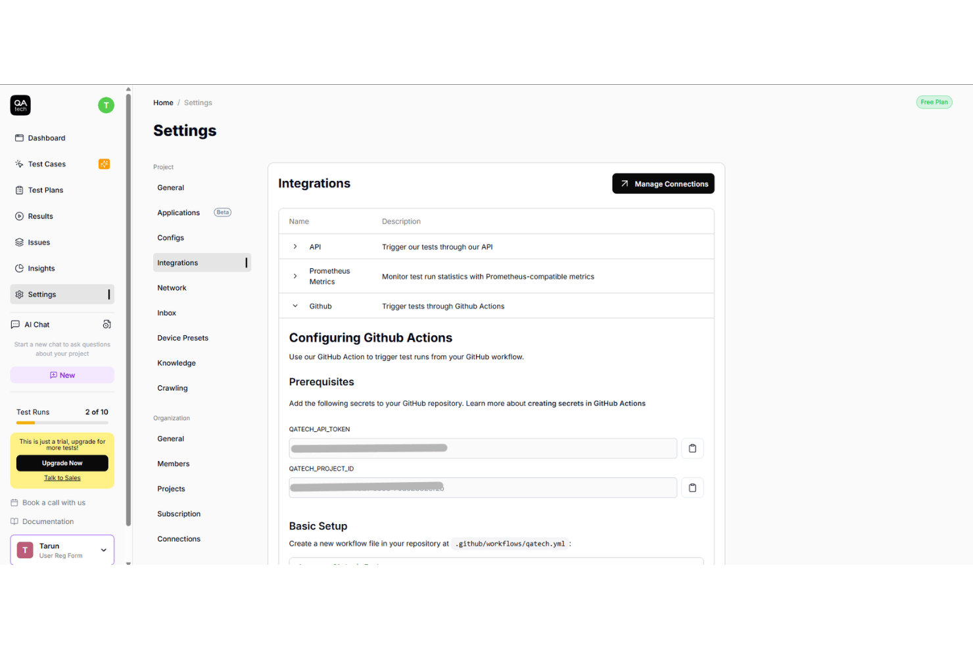Open the Subscription settings section
Viewport: 973px width, 649px height.
coord(179,514)
